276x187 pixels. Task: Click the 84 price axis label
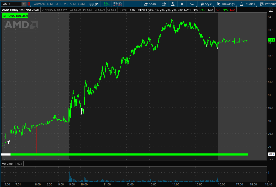pyautogui.click(x=269, y=17)
